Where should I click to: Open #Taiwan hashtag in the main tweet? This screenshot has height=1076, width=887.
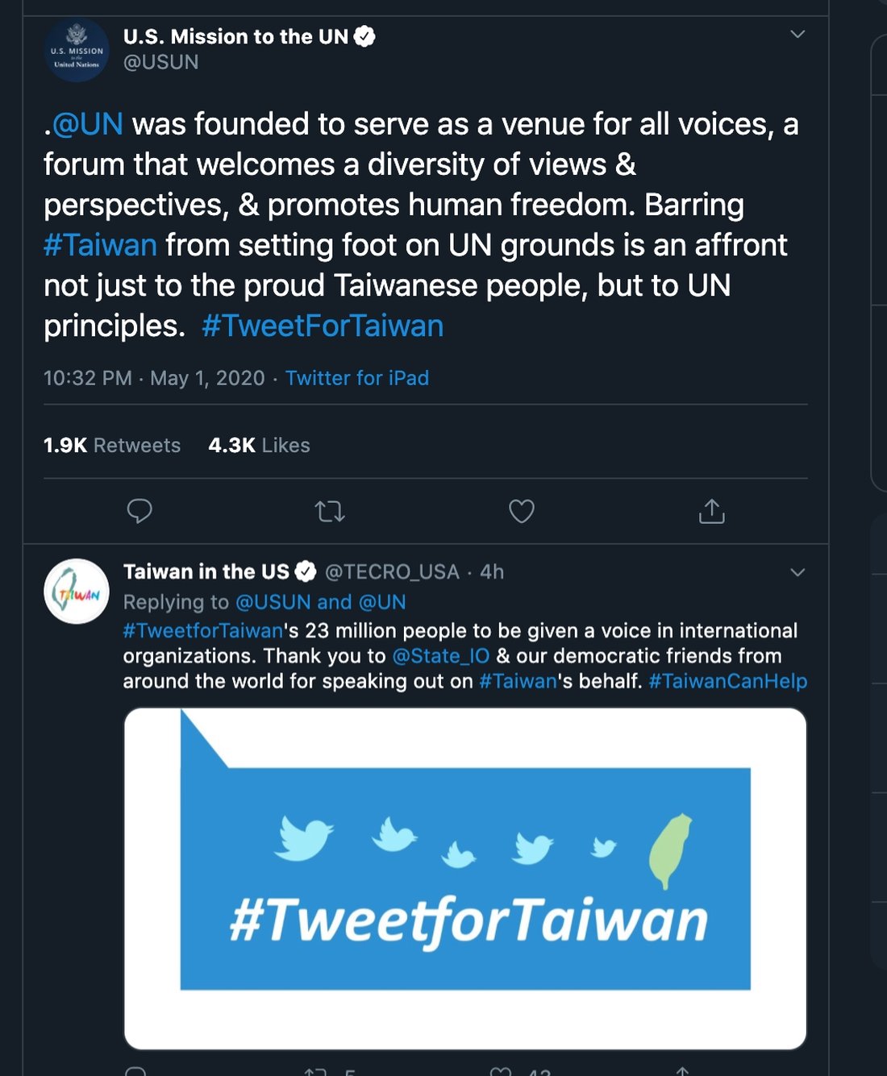(x=101, y=245)
